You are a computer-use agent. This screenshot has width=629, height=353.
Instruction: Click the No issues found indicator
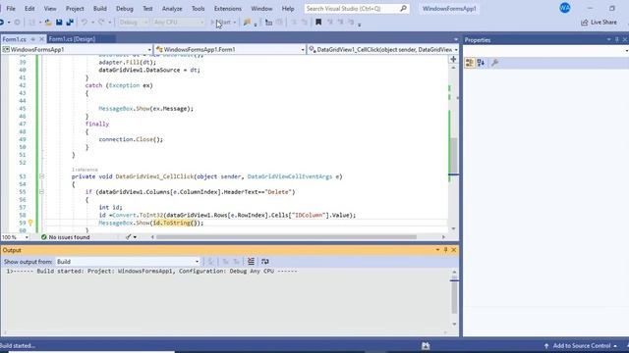tap(66, 237)
